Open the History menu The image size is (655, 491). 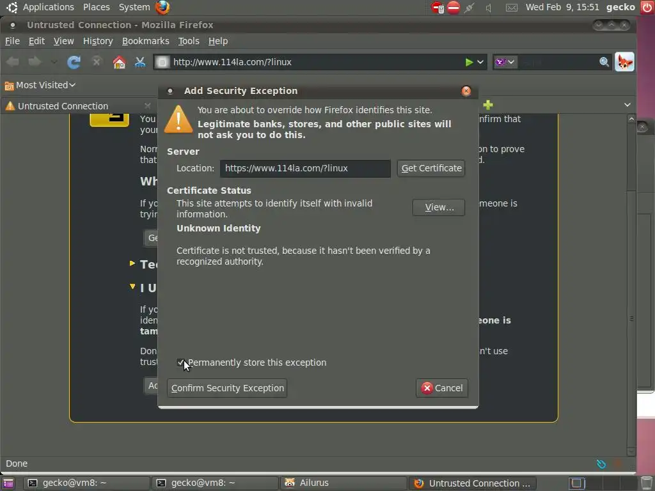tap(98, 41)
